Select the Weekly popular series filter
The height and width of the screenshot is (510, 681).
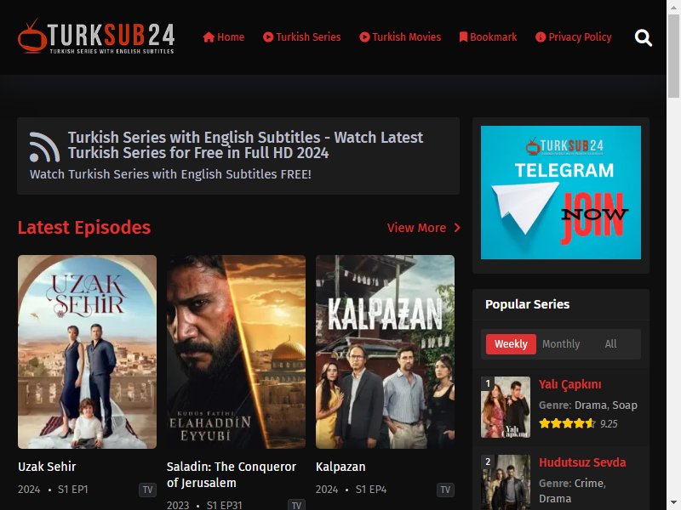point(511,344)
